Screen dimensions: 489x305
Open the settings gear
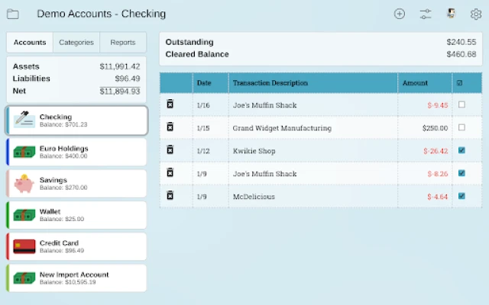click(475, 14)
